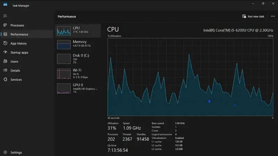Open the Processes page icon
The height and width of the screenshot is (156, 278).
(5, 25)
